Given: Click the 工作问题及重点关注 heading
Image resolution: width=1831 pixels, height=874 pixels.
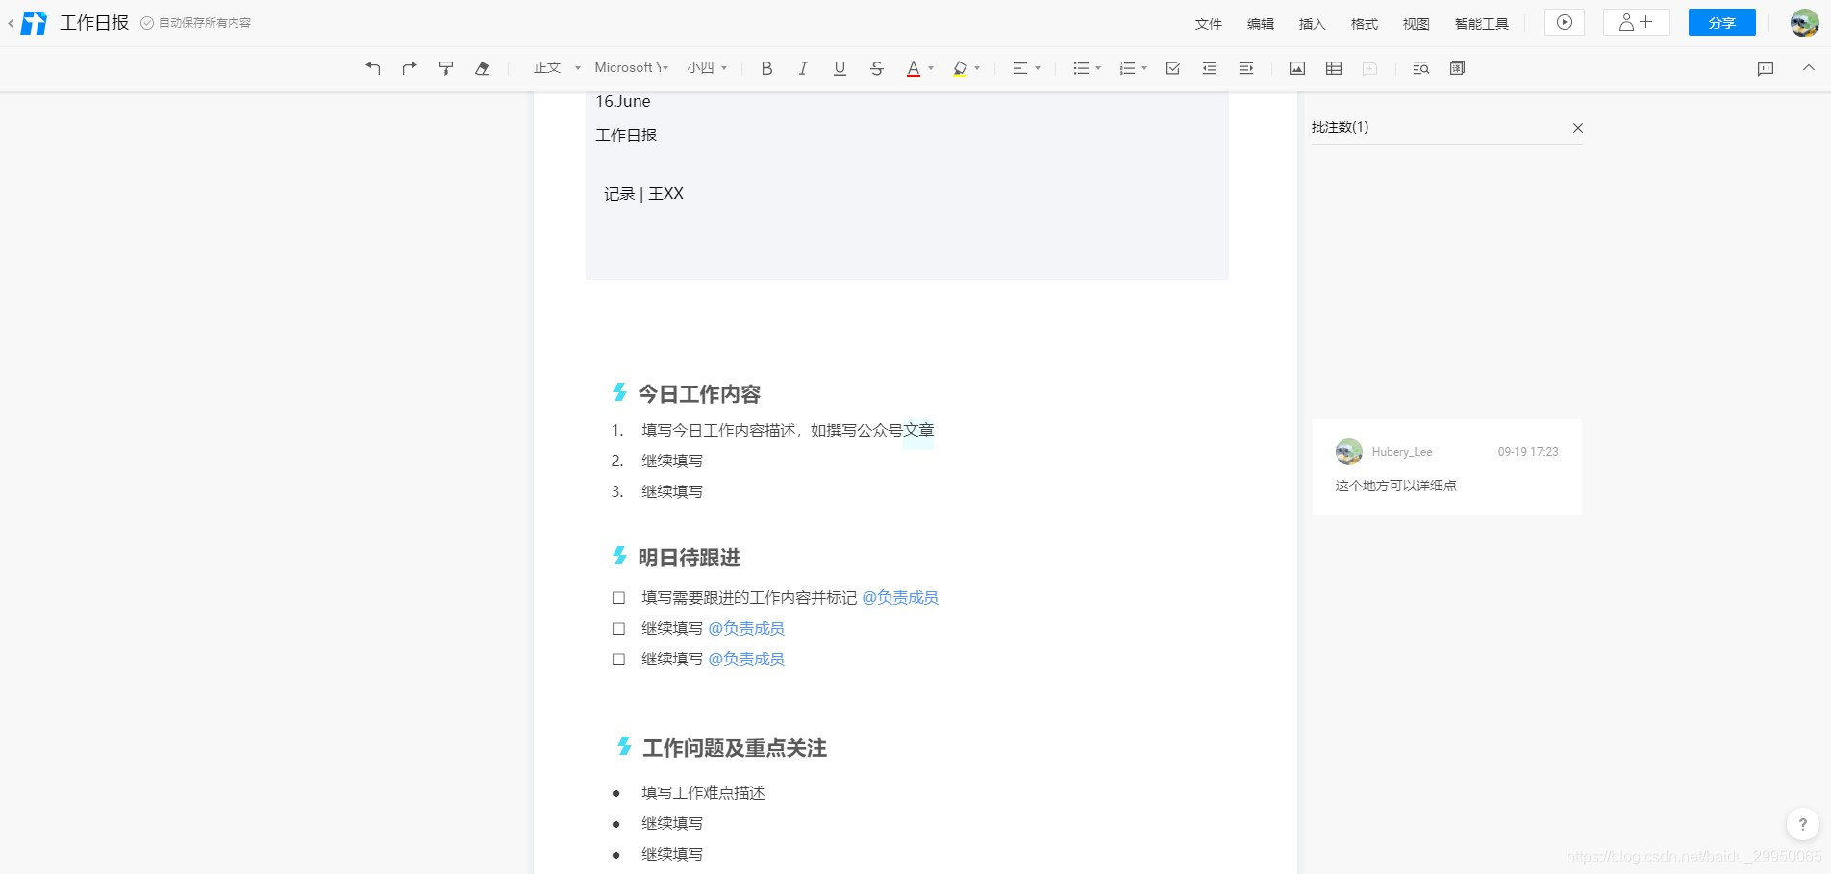Looking at the screenshot, I should pyautogui.click(x=735, y=748).
